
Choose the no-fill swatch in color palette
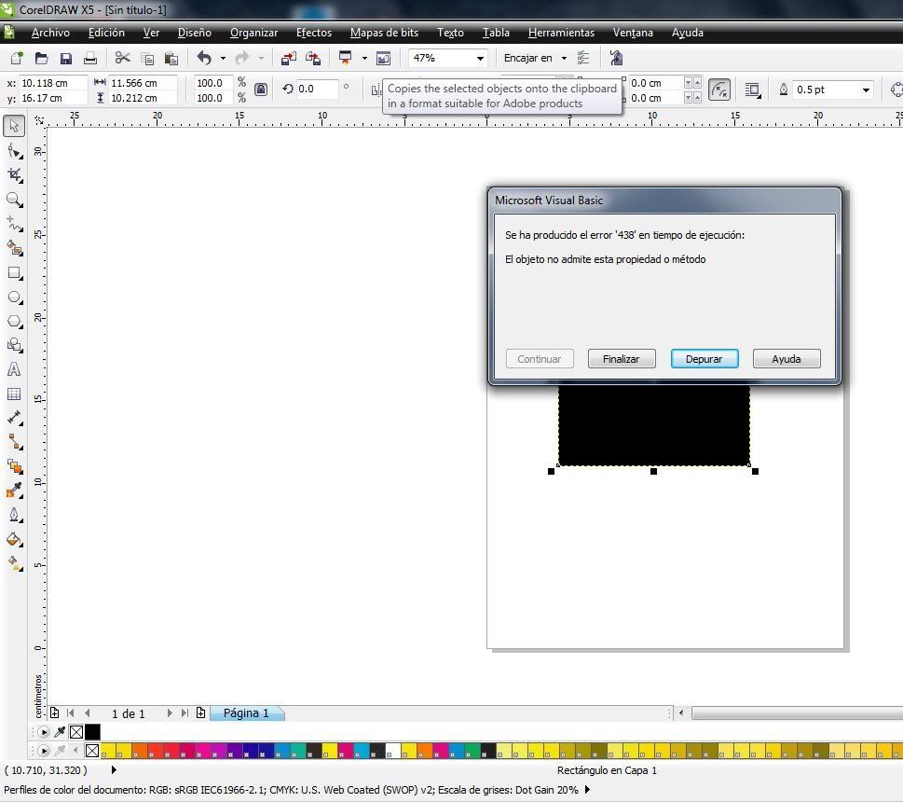[92, 751]
